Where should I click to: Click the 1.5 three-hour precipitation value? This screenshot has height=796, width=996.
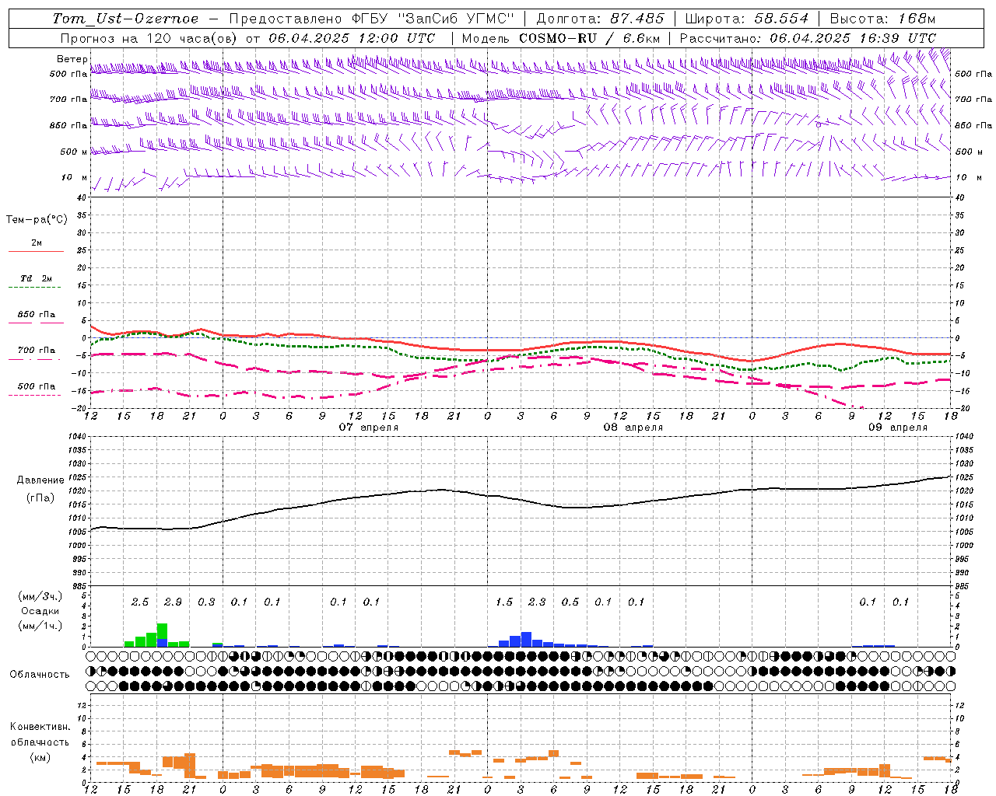tap(504, 602)
